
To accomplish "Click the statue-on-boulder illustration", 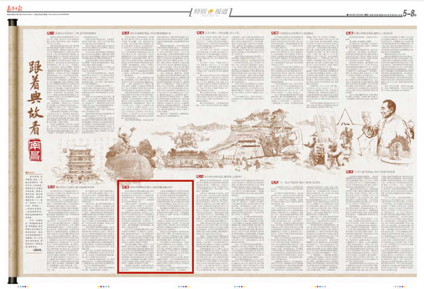I will pos(130,153).
